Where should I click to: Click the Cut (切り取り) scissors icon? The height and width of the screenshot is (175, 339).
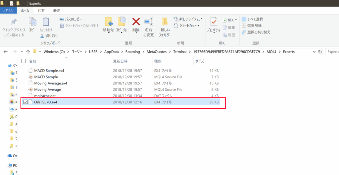pyautogui.click(x=42, y=36)
